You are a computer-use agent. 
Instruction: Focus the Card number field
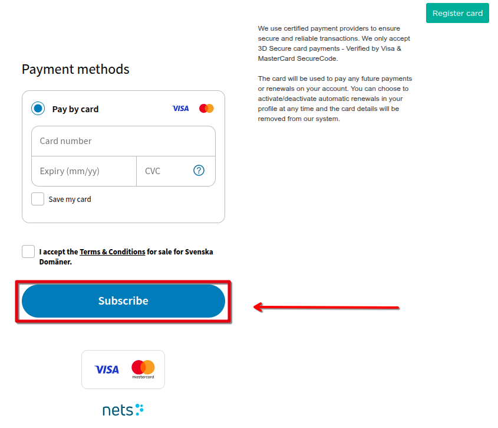point(123,141)
